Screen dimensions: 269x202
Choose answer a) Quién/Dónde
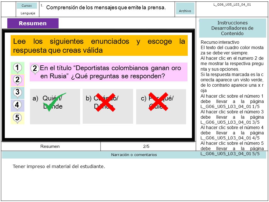click(x=55, y=107)
